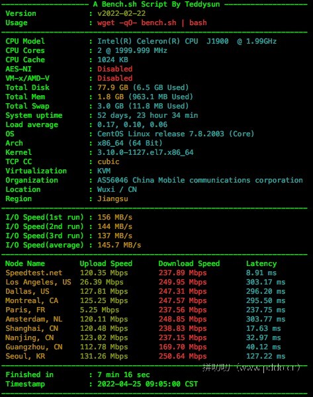Click the VM-x/AMD-V Disabled value

tap(114, 78)
